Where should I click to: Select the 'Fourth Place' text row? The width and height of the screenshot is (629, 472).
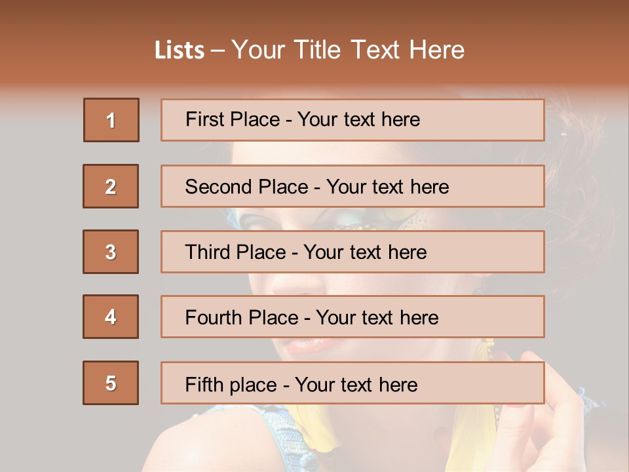pos(353,317)
